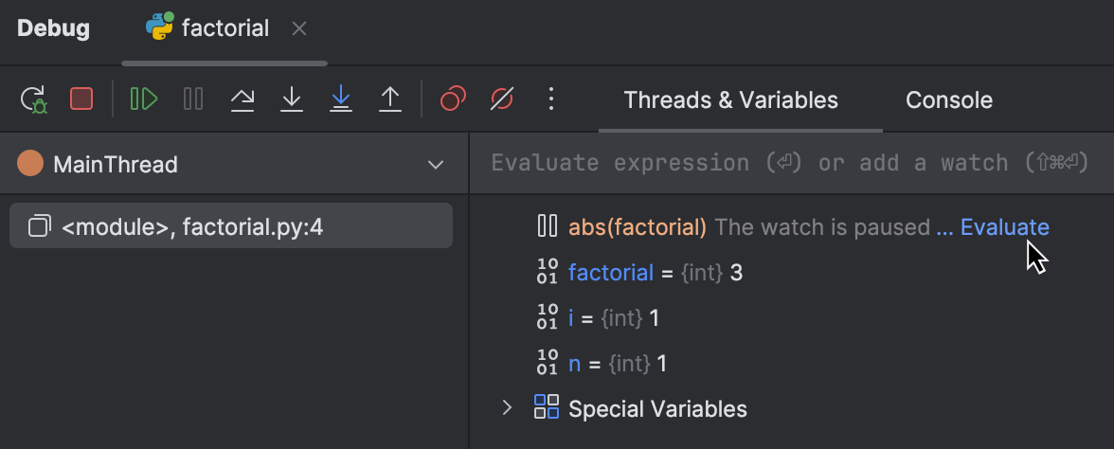This screenshot has height=449, width=1114.
Task: Click the Pause Program icon
Action: point(193,99)
